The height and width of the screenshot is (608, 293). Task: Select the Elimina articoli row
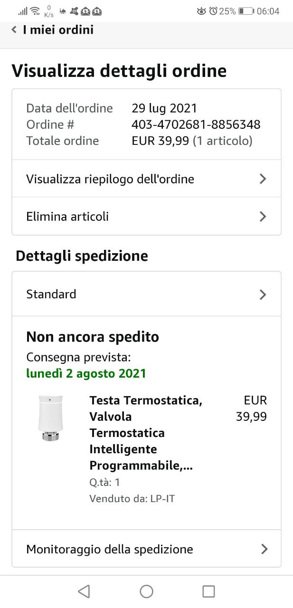(67, 217)
